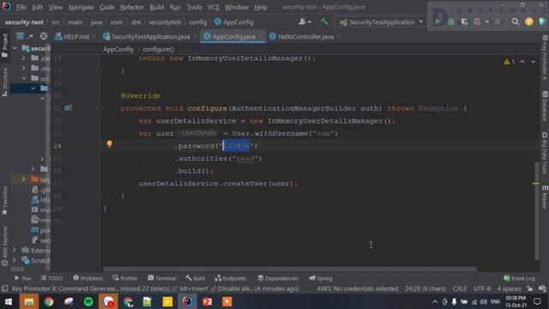The height and width of the screenshot is (309, 549).
Task: Click the ENG language indicator in tray
Action: click(495, 301)
